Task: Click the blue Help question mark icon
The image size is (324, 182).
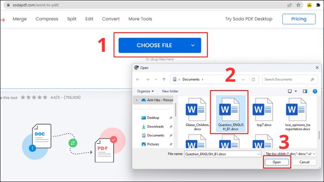Action: pyautogui.click(x=315, y=91)
